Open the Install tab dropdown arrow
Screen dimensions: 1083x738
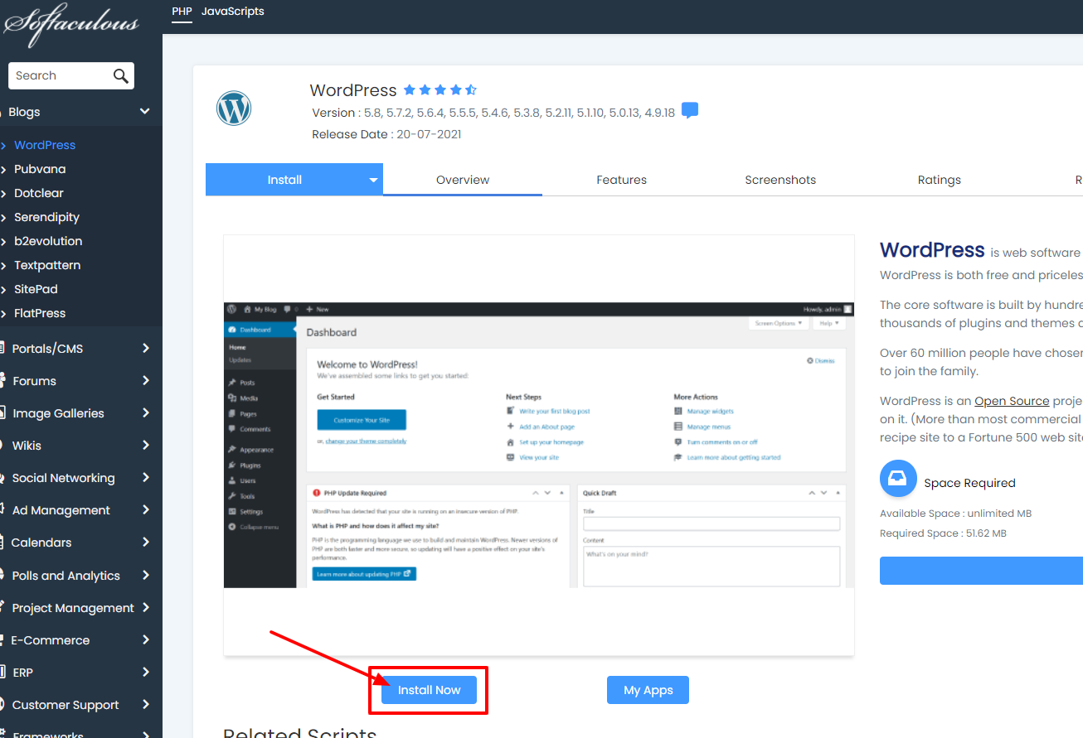pos(373,181)
